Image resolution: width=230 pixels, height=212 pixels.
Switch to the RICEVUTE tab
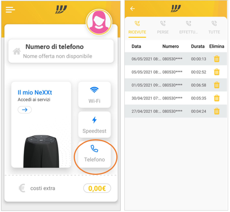click(x=137, y=28)
